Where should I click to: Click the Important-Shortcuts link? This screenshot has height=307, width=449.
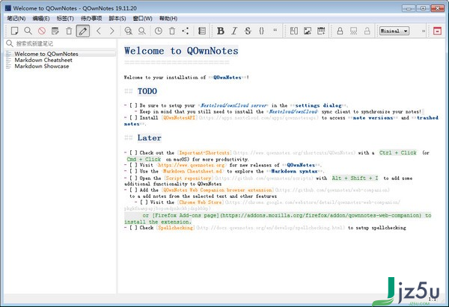click(x=204, y=153)
